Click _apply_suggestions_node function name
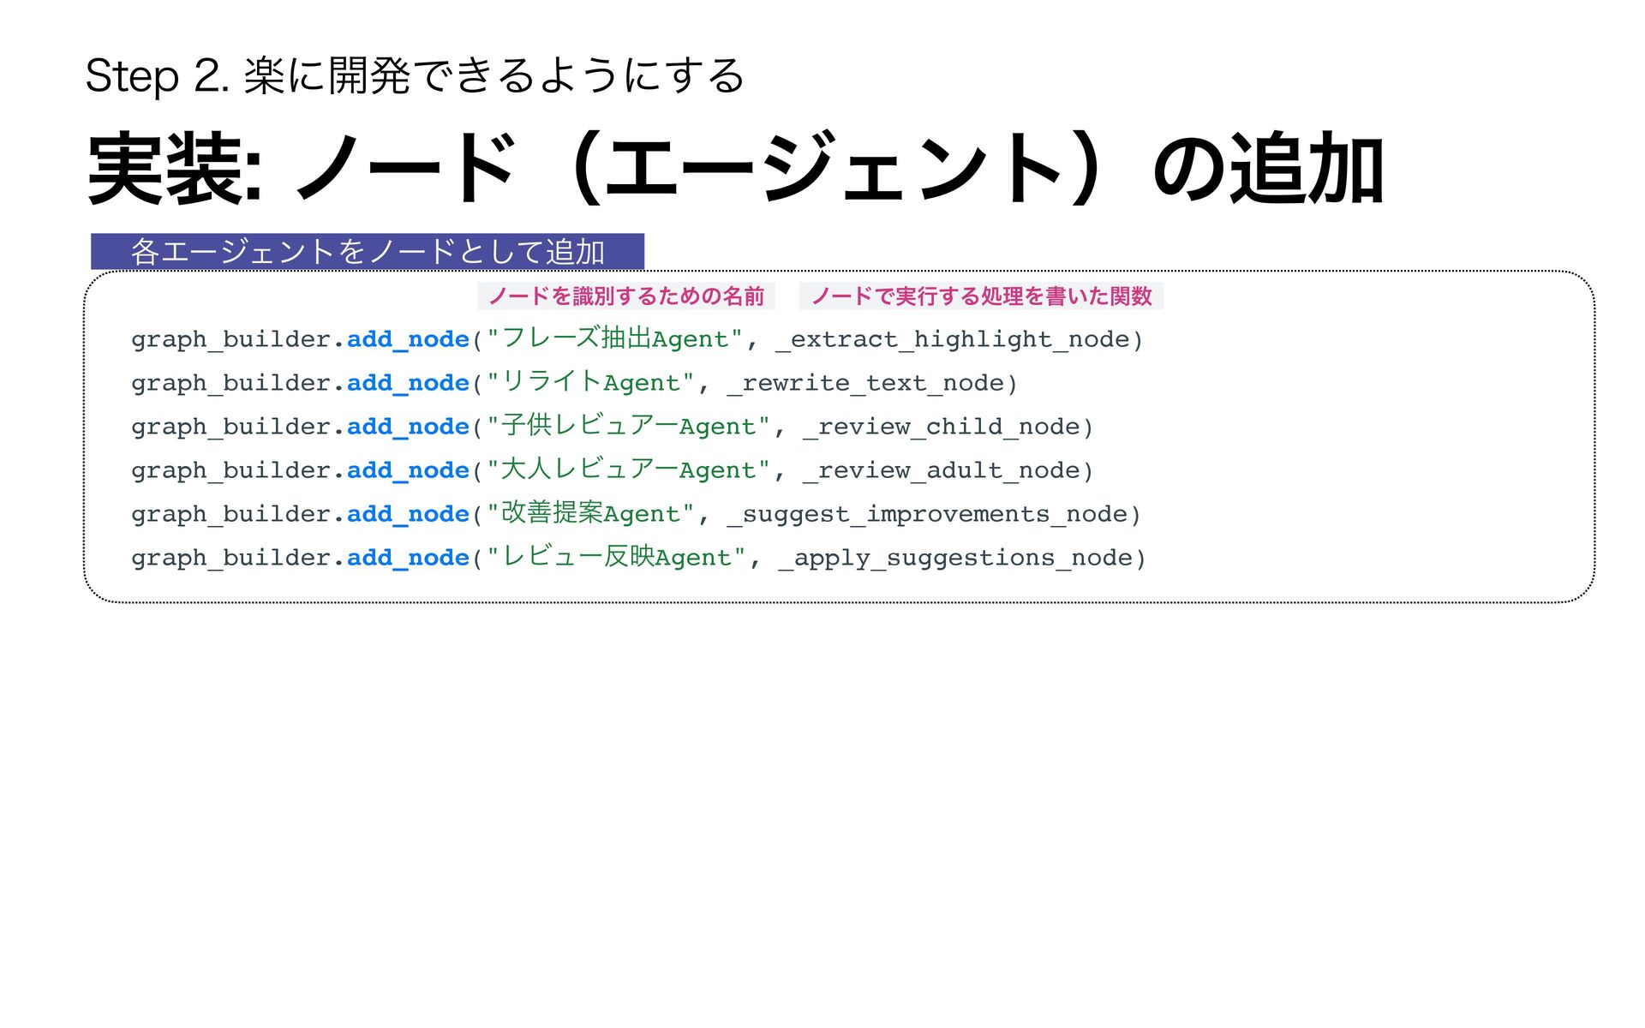Screen dimensions: 1645x1028 pyautogui.click(x=955, y=558)
